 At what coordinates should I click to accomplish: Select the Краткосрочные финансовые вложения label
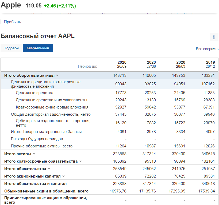(52, 107)
